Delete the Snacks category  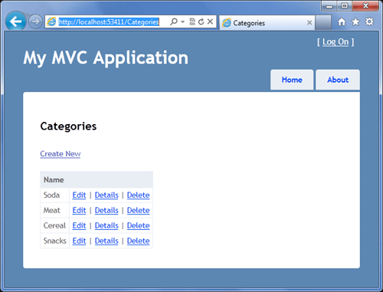[138, 241]
